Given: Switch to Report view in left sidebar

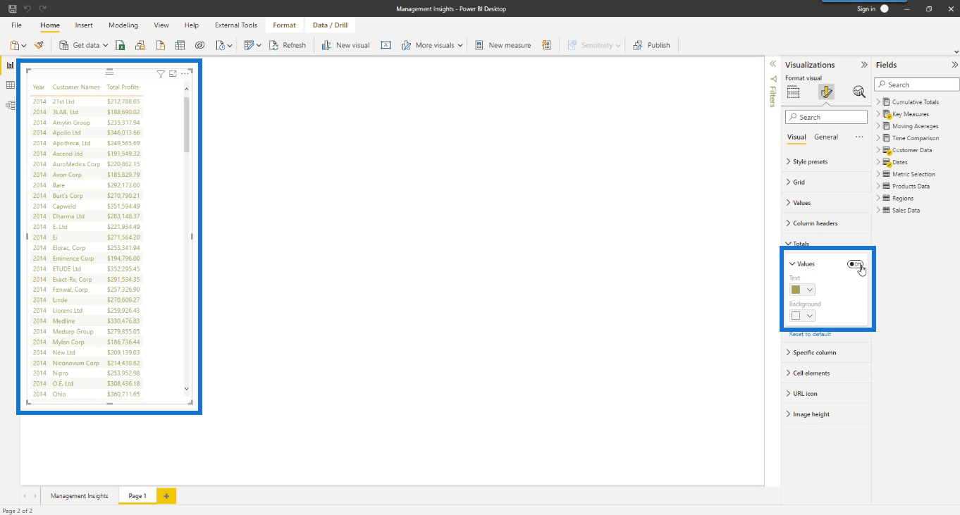Looking at the screenshot, I should click(x=10, y=65).
